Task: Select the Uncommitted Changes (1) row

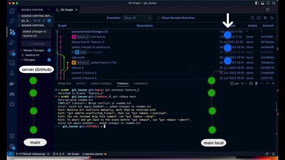Action: pyautogui.click(x=90, y=32)
